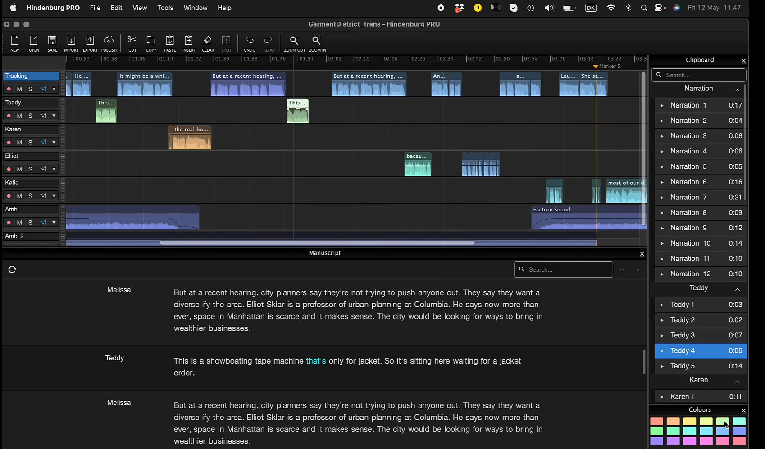
Task: Click highlighted word "that's" in manuscript
Action: pos(316,361)
